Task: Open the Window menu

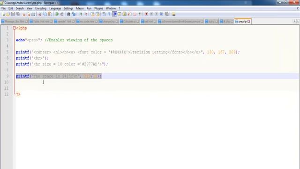Action: (111, 8)
